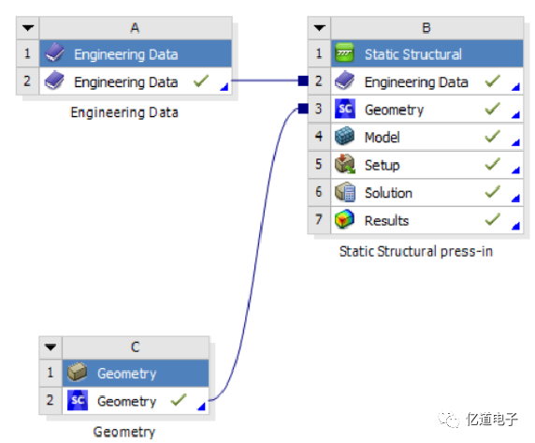Click the Solution calculator icon
Image resolution: width=535 pixels, height=443 pixels.
345,192
